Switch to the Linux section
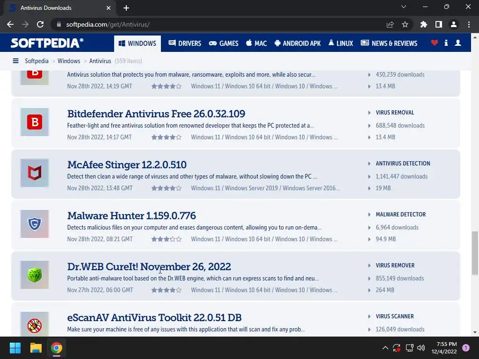The image size is (479, 359). (341, 43)
